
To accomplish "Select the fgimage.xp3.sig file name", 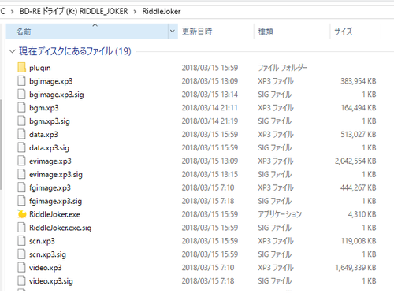I will point(55,202).
